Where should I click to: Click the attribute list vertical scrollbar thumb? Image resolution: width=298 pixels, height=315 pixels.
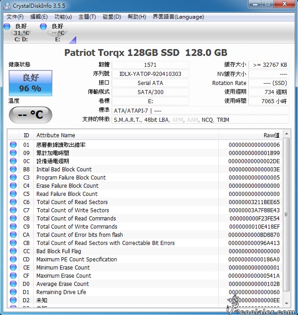point(286,215)
